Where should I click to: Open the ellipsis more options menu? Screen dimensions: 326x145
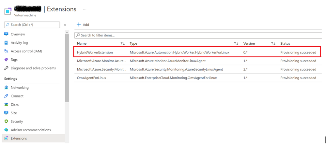coord(85,9)
